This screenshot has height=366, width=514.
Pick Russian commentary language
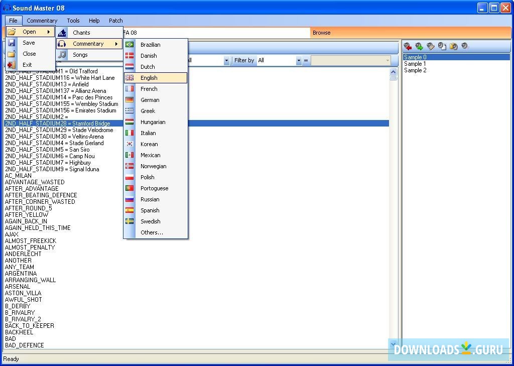pyautogui.click(x=156, y=199)
